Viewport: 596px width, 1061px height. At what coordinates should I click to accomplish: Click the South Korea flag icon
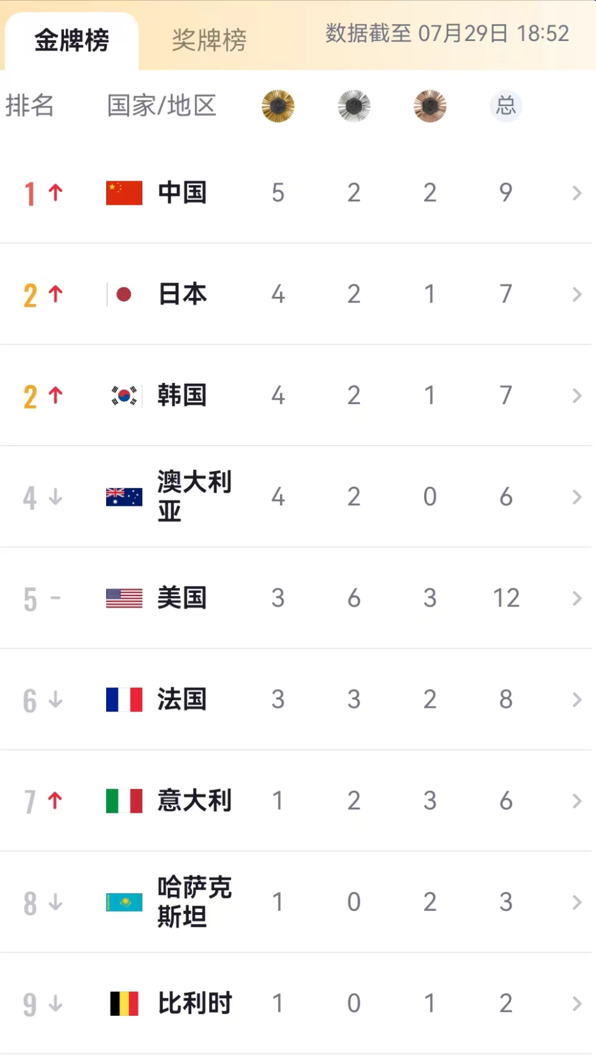[124, 395]
